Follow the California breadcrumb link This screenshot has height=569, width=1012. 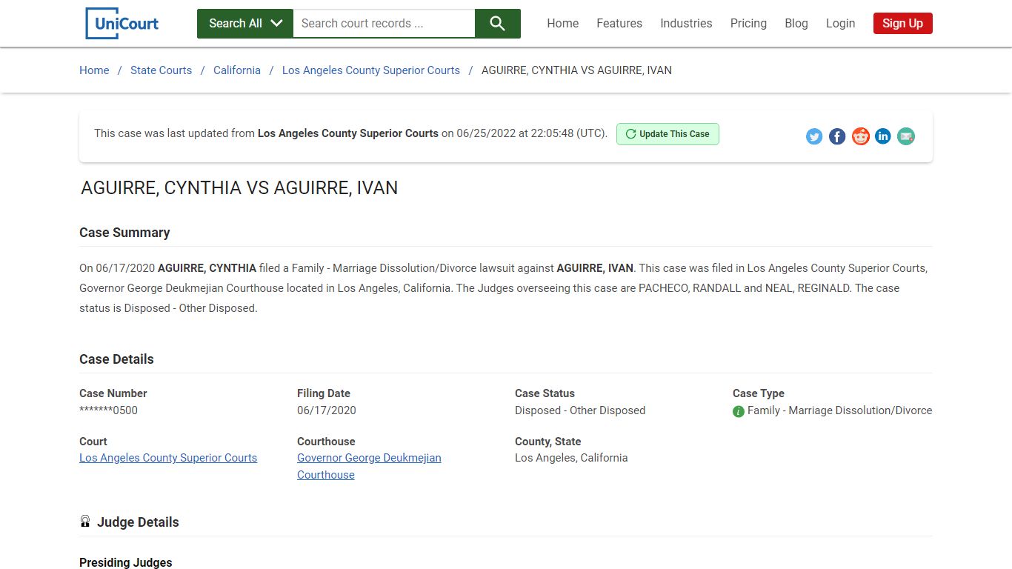[x=237, y=70]
